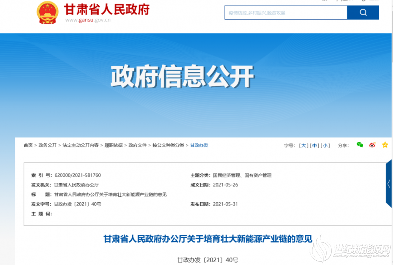
Task: Go to 首页 in the breadcrumb
Action: [x=28, y=145]
